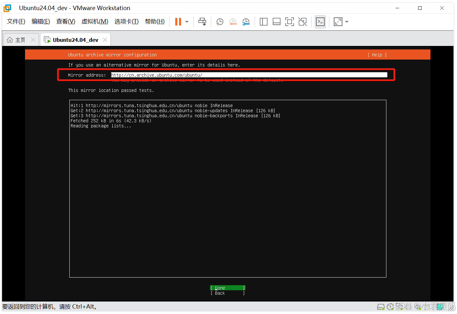Open the snapshot manager
Screen dimensions: 457x314
coord(246,22)
